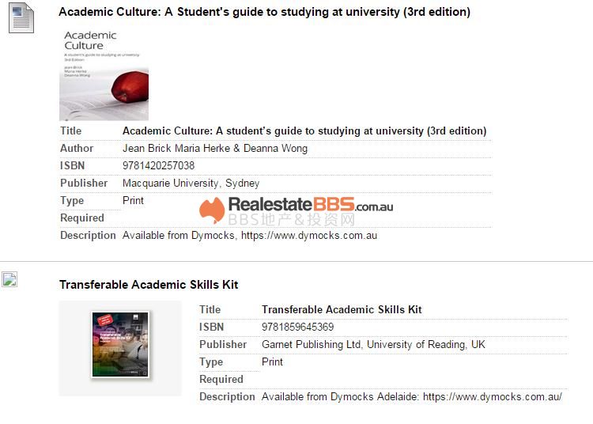The image size is (593, 424).
Task: Open the Academic Culture book cover image
Action: (x=104, y=74)
